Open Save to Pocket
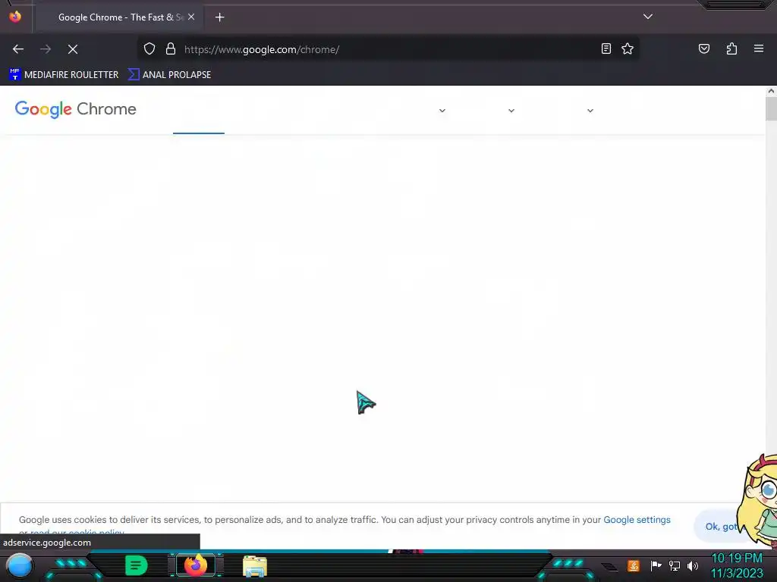Viewport: 777px width, 582px height. [703, 48]
